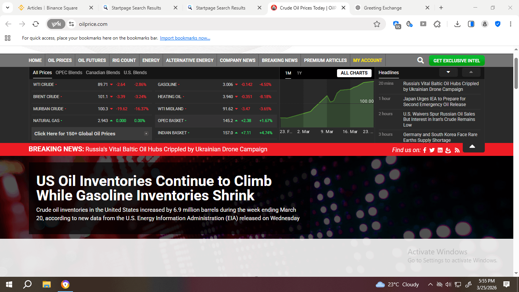Click GET EXCLUSIVE INTEL button

click(457, 60)
